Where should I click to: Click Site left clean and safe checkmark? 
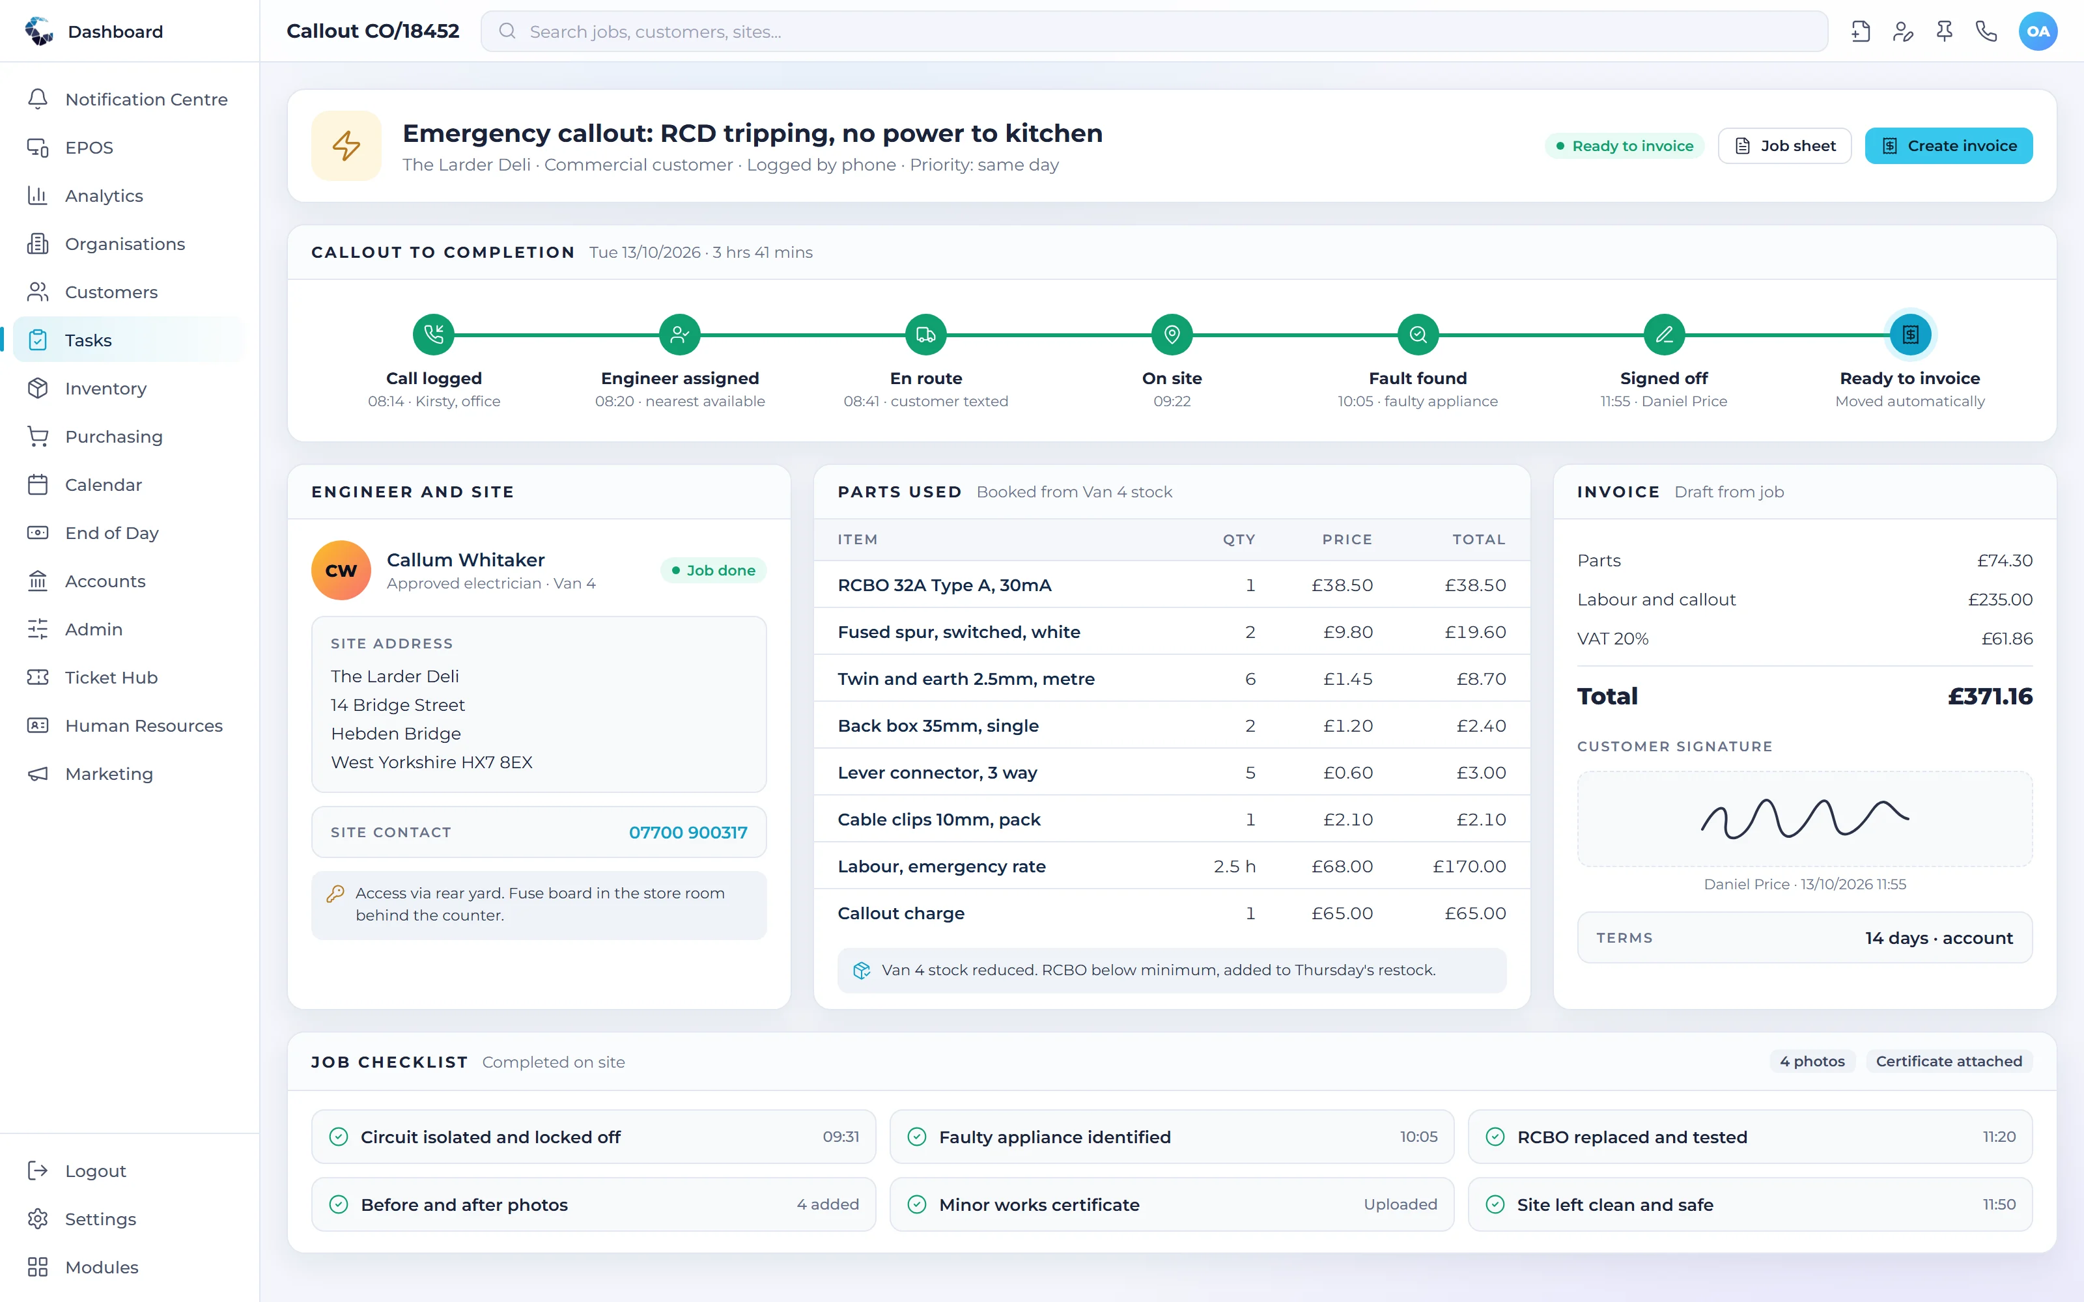pos(1496,1205)
